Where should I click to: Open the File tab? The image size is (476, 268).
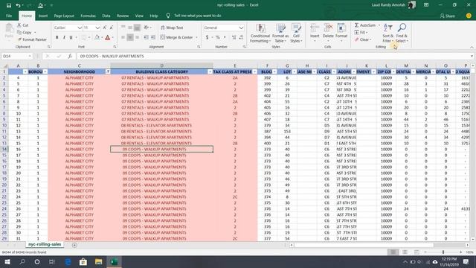pyautogui.click(x=9, y=16)
